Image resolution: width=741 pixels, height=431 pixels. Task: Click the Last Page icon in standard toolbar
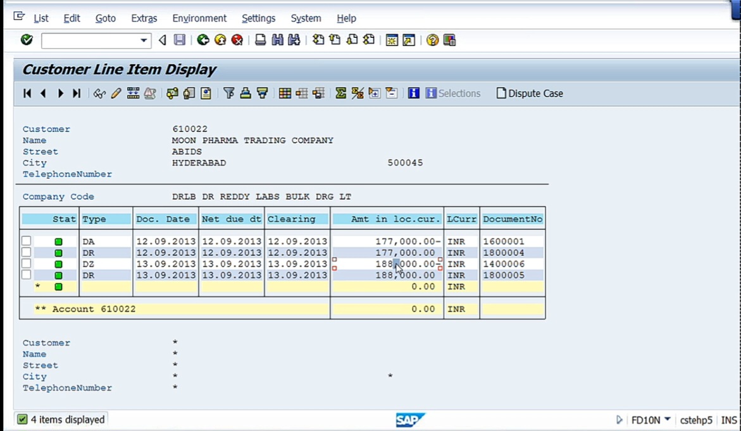click(x=369, y=40)
